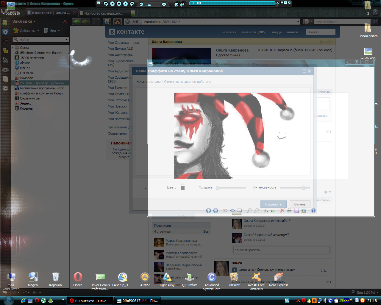This screenshot has width=381, height=305.
Task: Click the Начать сначала link
Action: click(148, 82)
